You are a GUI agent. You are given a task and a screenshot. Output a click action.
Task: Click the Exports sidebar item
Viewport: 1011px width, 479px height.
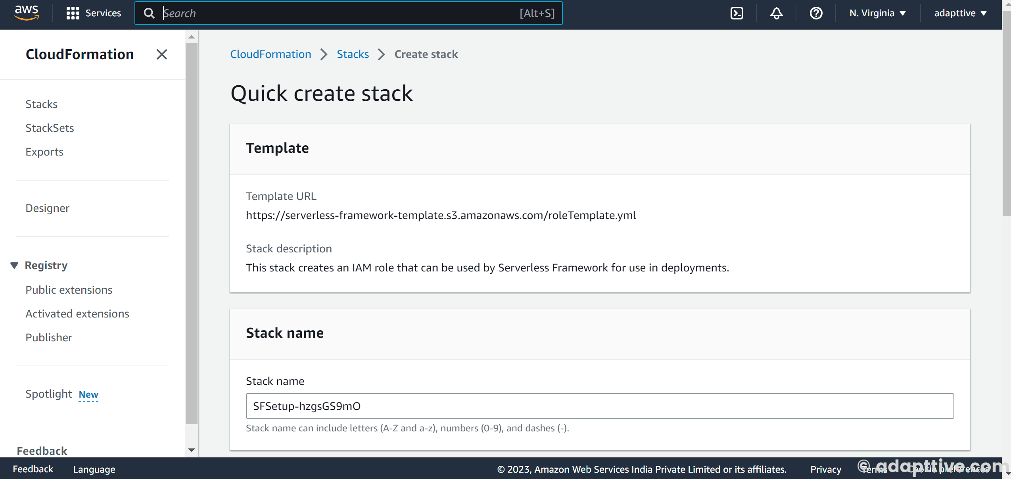[x=44, y=152]
